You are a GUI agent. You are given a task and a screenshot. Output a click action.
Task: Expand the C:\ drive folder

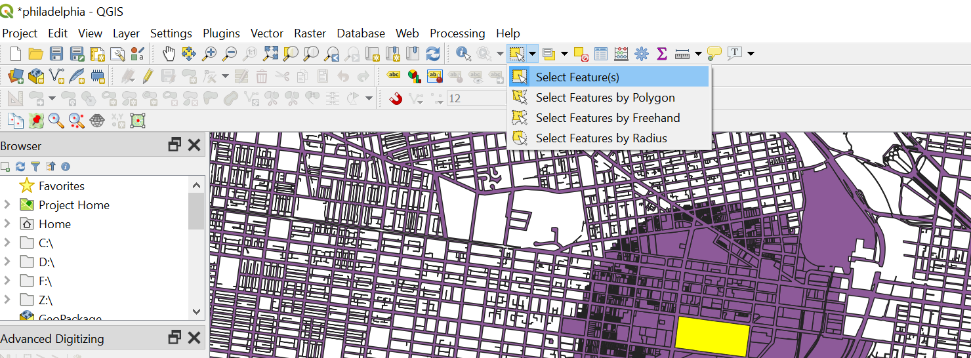[7, 243]
